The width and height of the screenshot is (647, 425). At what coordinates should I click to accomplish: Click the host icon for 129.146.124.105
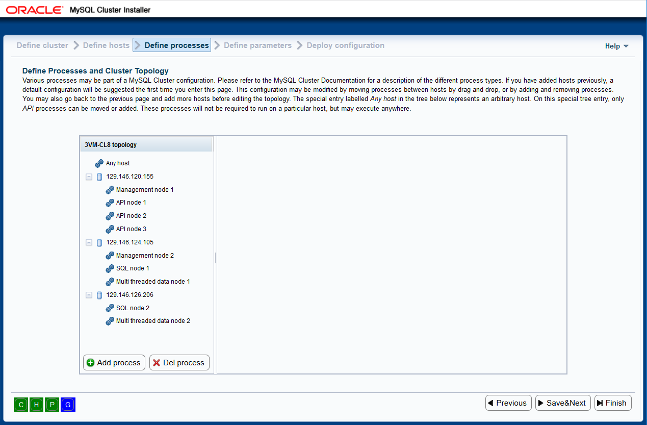click(x=99, y=242)
